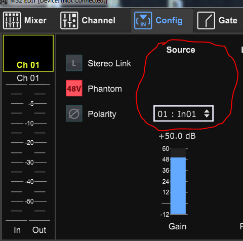Screen dimensions: 243x241
Task: Click the source selector up-down arrows
Action: click(207, 113)
